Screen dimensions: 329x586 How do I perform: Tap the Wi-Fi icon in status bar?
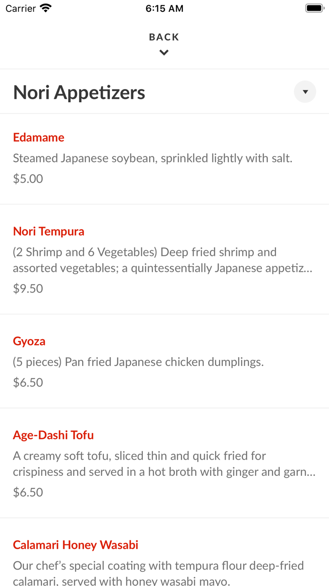[x=45, y=8]
